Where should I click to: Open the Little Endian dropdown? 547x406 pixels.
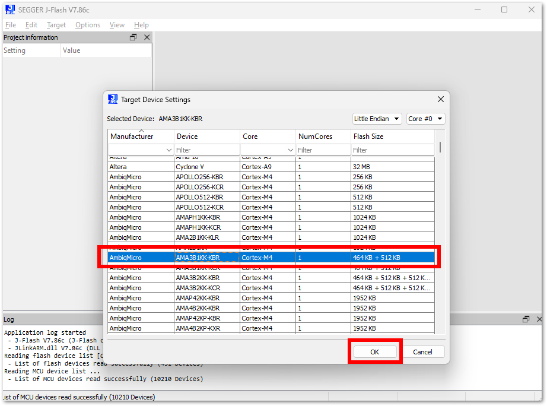[377, 119]
